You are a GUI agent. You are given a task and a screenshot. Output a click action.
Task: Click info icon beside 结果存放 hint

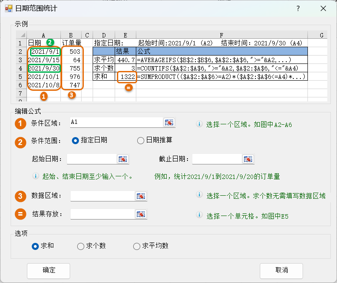[x=199, y=216]
